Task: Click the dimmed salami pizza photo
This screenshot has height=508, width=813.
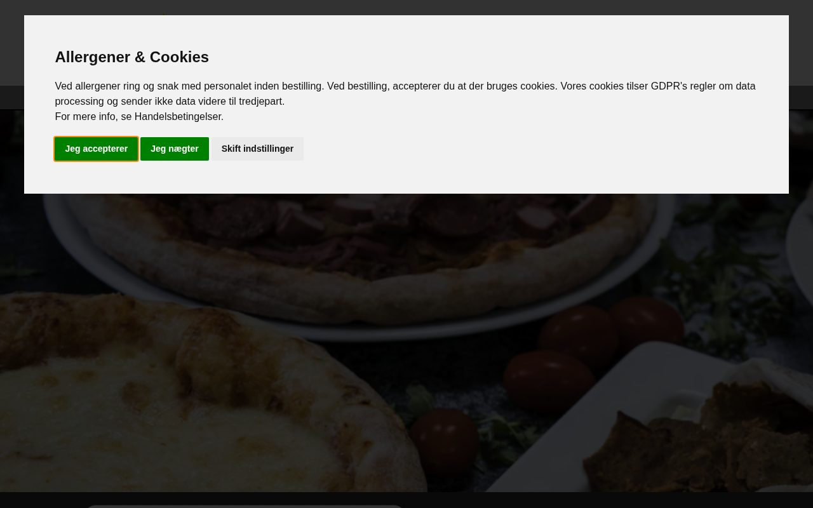Action: point(356,241)
